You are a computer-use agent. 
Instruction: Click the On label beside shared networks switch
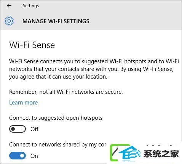[x=34, y=156]
